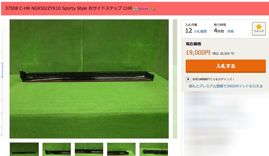269x156 pixels.
Task: Select the first side step thumbnail
Action: [24, 149]
